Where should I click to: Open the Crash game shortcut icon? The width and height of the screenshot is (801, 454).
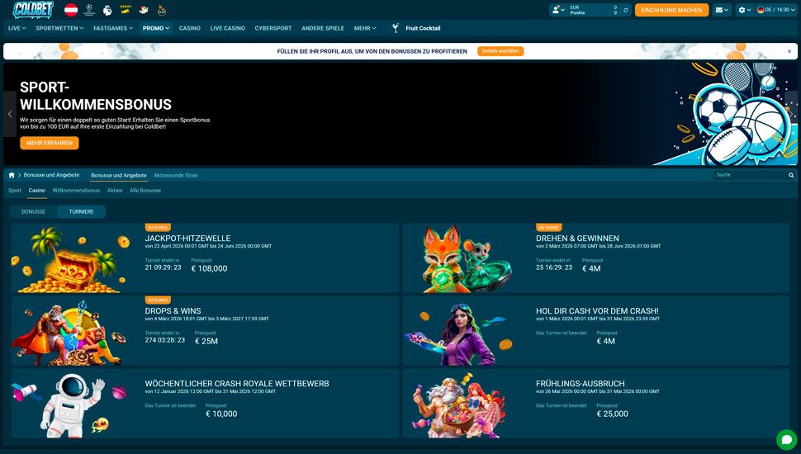(126, 10)
